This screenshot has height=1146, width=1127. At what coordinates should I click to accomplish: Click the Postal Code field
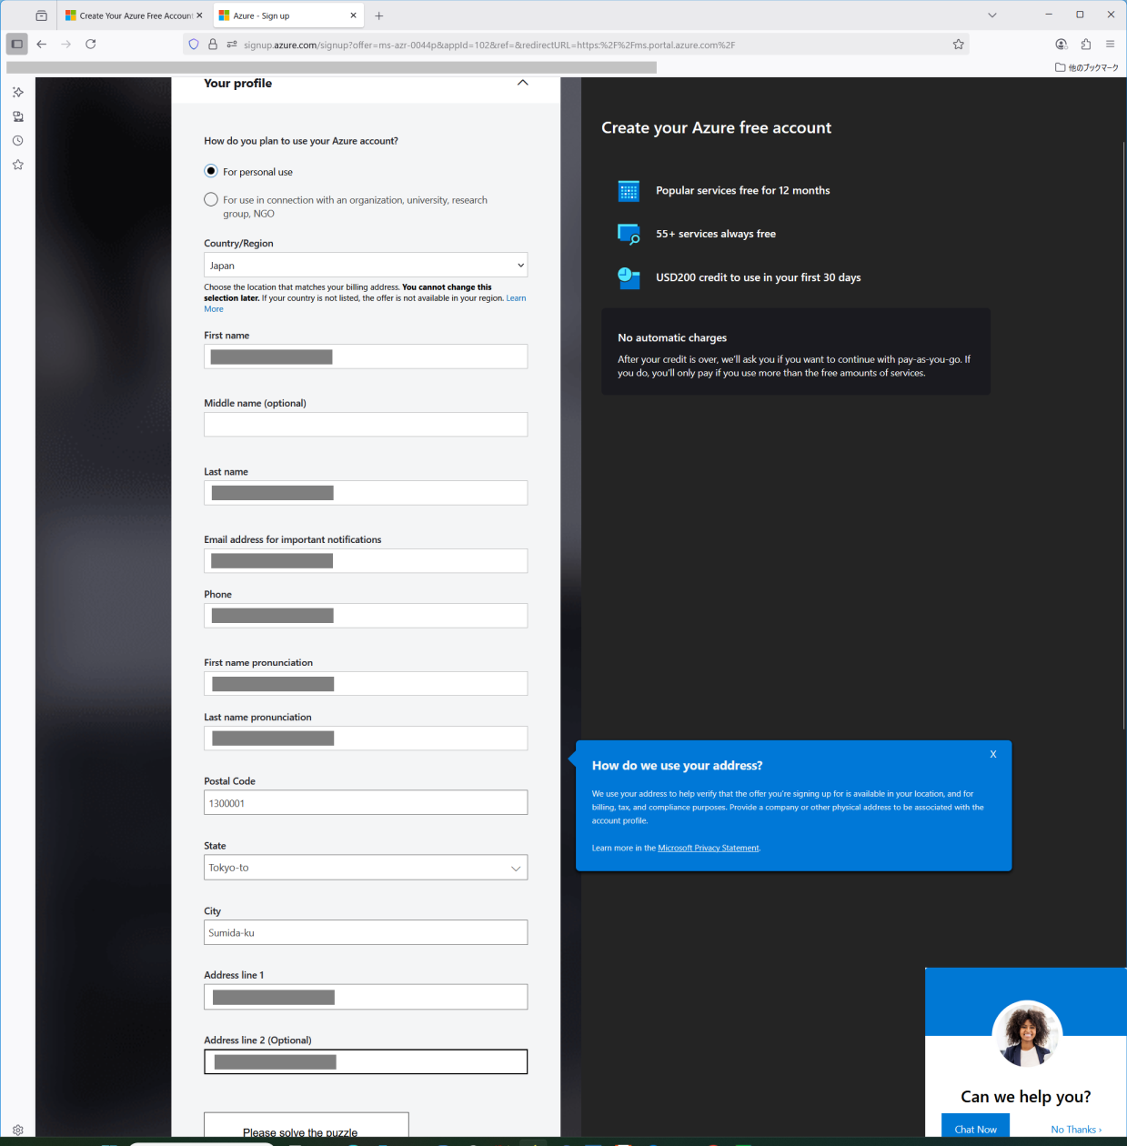click(x=366, y=803)
